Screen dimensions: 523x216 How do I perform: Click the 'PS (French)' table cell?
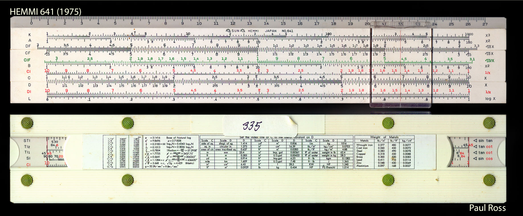[328, 167]
